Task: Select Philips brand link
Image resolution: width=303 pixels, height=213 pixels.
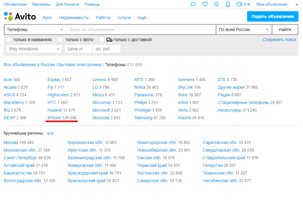Action: [141, 102]
